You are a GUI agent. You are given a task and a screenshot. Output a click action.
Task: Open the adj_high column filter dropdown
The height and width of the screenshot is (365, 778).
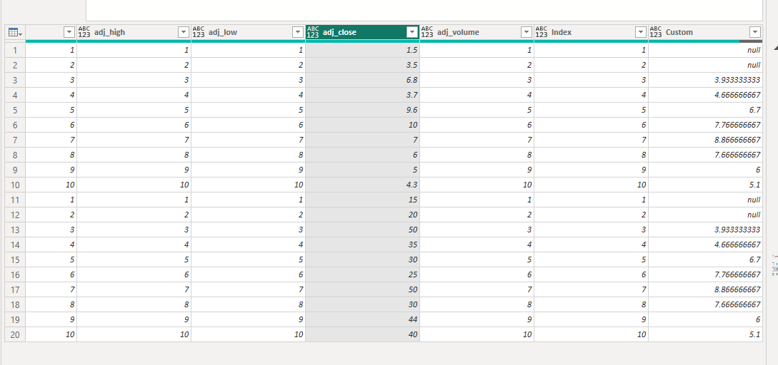183,32
